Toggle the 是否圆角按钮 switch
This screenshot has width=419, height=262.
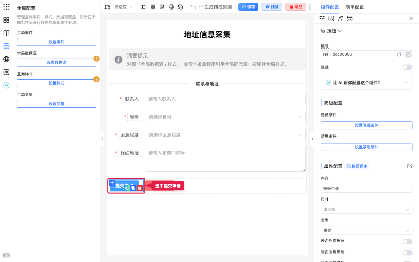[x=408, y=253]
